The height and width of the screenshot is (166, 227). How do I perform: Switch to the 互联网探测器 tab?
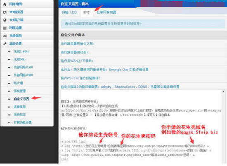(106, 12)
